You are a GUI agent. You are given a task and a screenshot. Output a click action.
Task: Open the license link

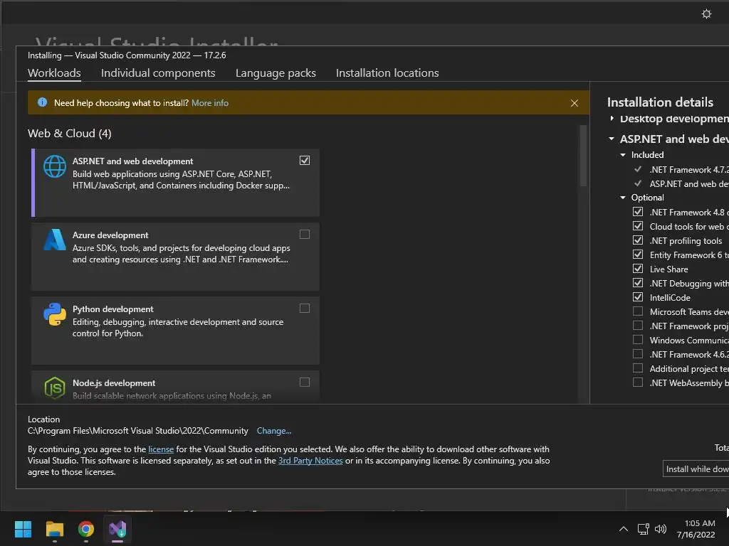(x=161, y=449)
